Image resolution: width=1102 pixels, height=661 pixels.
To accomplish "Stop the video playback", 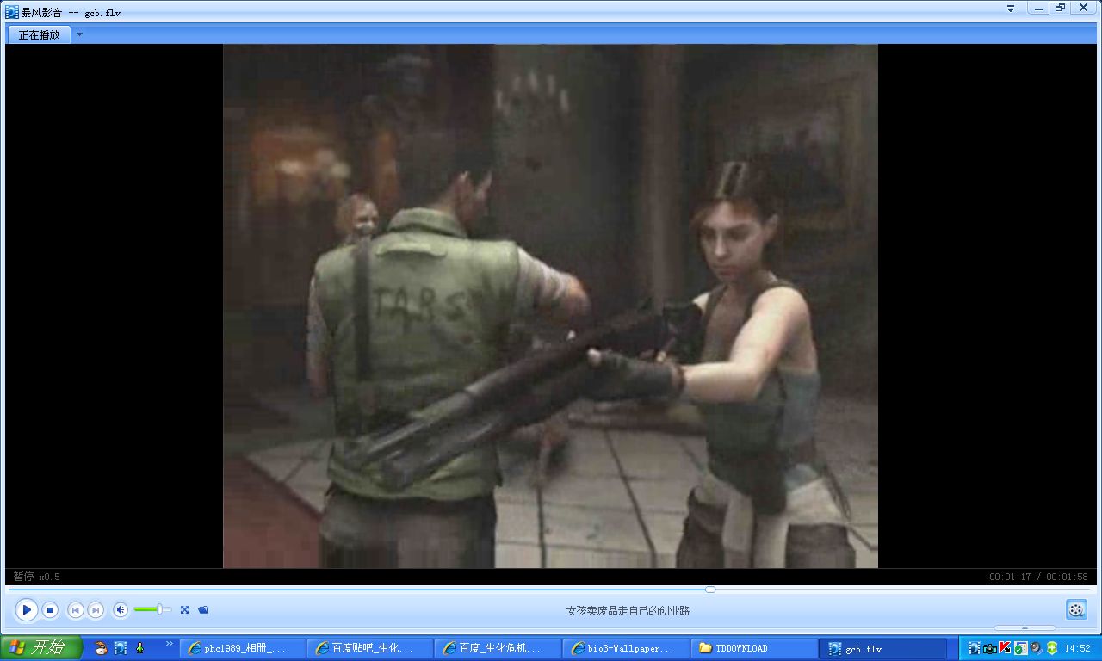I will tap(50, 610).
